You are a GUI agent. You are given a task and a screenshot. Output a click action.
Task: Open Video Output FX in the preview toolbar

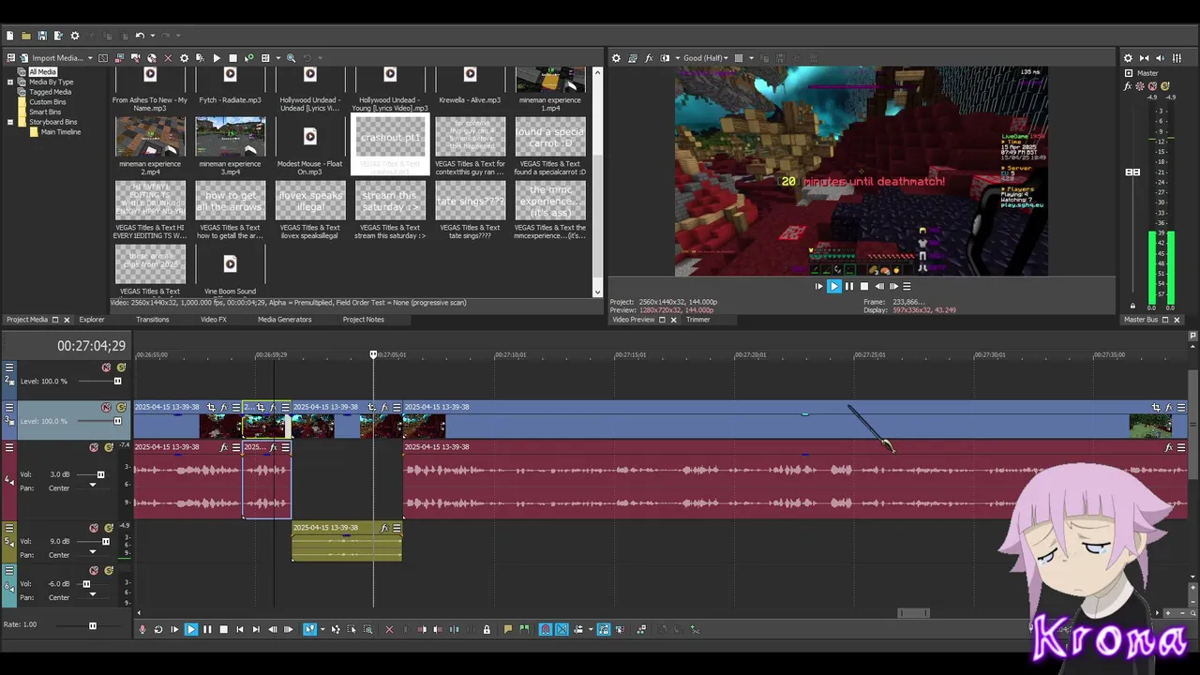[x=649, y=58]
